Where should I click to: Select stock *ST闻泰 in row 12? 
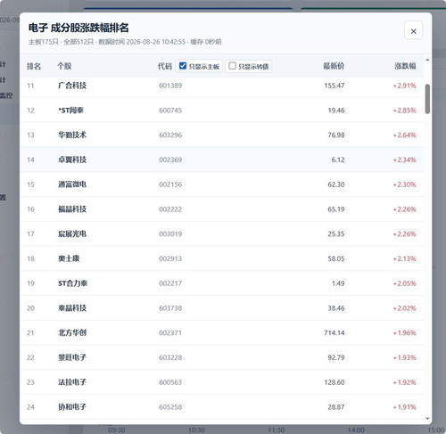point(70,111)
